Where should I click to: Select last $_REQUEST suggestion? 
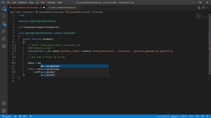pos(75,75)
